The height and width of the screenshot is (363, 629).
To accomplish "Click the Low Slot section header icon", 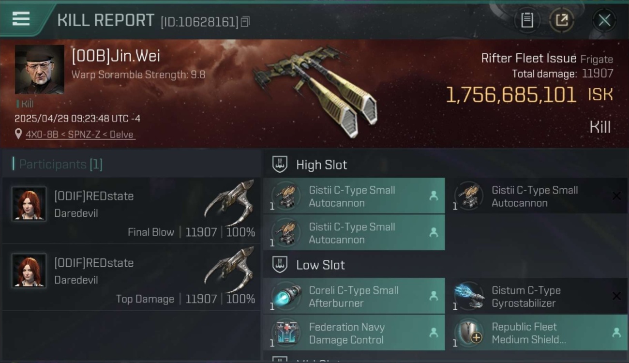I will (280, 265).
